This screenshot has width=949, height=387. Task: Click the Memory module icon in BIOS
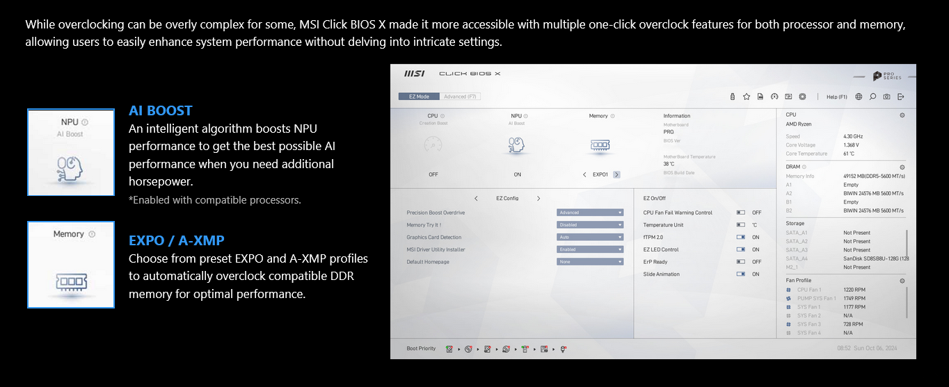[x=599, y=145]
